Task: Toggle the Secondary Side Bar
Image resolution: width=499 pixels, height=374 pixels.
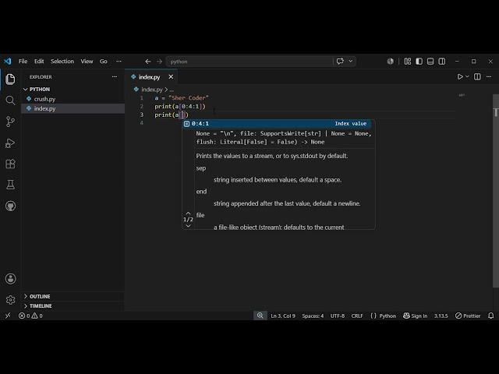Action: [442, 61]
